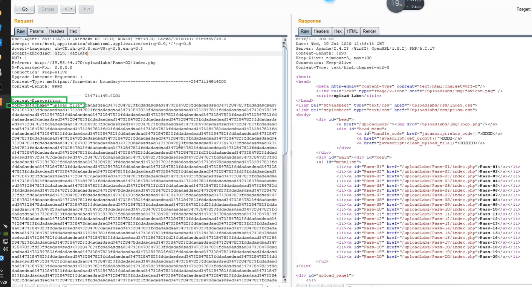This screenshot has width=532, height=287.
Task: Click the volume speaker tray icon
Action: [5, 249]
